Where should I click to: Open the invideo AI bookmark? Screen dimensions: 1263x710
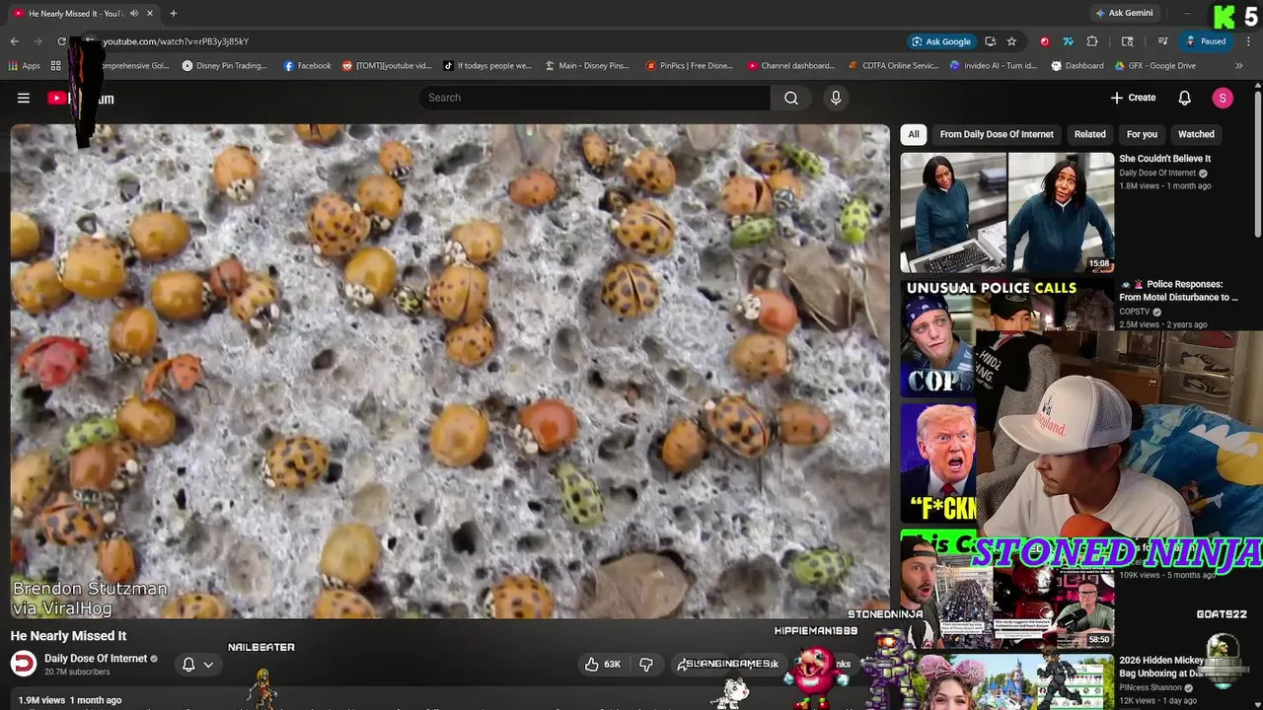click(x=993, y=66)
